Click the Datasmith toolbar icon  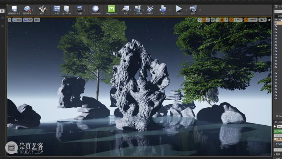(x=96, y=9)
